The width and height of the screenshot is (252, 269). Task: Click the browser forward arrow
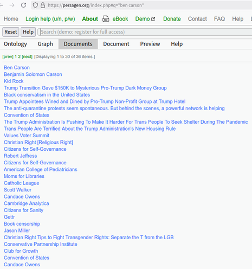[12, 5]
